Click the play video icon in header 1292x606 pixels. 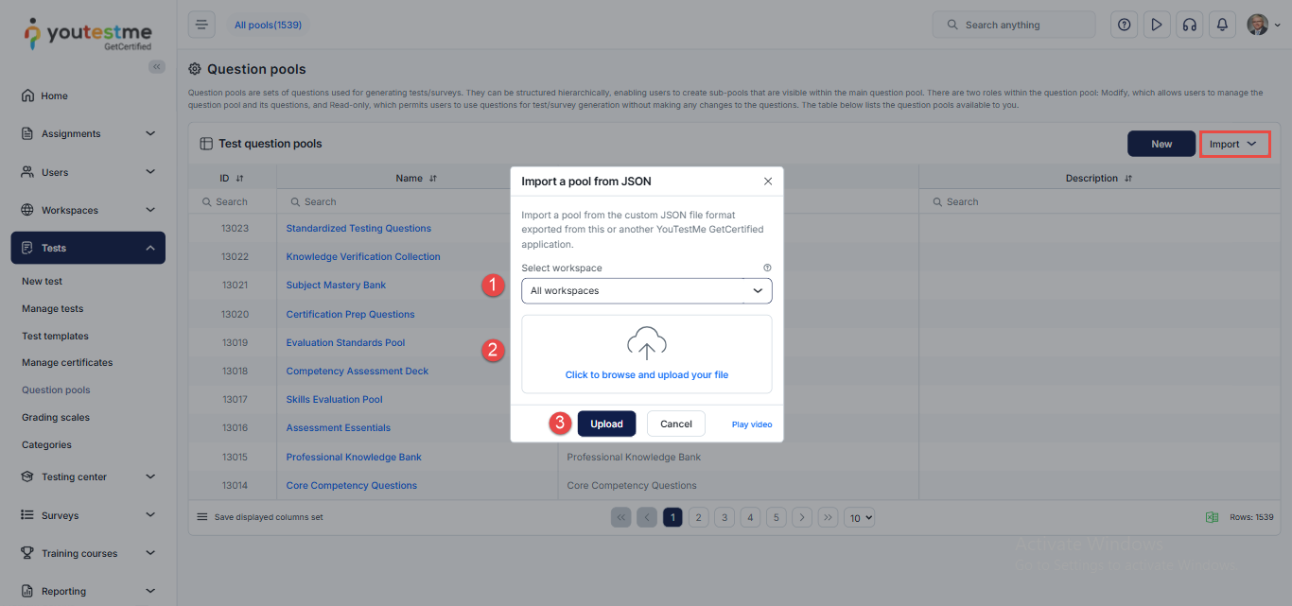(x=1156, y=25)
